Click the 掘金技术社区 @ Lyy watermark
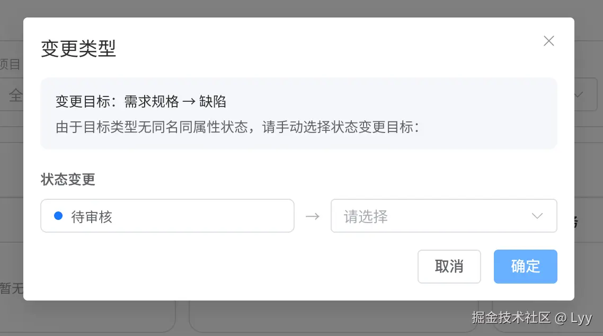The width and height of the screenshot is (603, 336). 532,318
